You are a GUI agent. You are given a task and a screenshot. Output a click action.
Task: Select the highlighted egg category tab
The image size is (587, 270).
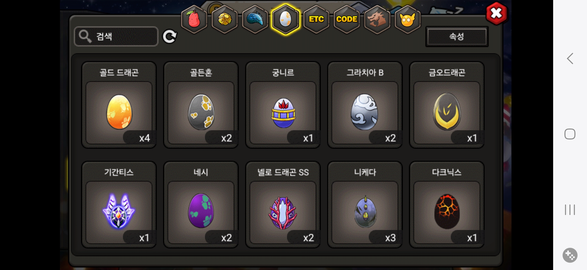click(285, 19)
